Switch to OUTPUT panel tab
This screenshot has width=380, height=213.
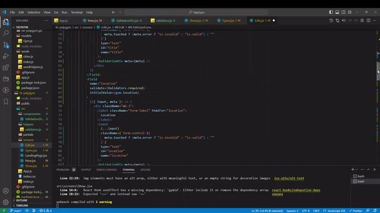pos(85,170)
